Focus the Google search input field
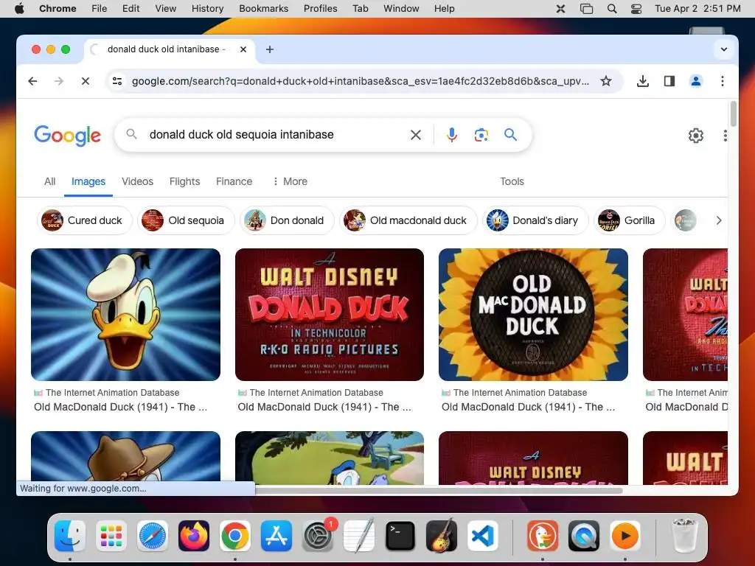755x566 pixels. click(x=274, y=135)
